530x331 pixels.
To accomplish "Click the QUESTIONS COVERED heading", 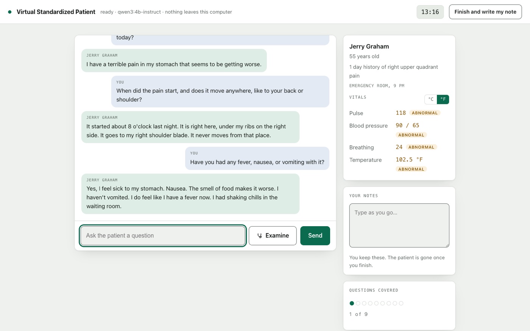I will coord(374,291).
